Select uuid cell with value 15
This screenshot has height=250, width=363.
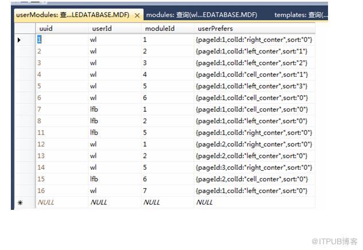pos(62,179)
